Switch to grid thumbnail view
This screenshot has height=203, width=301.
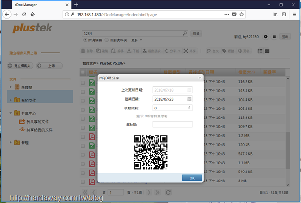point(267,51)
